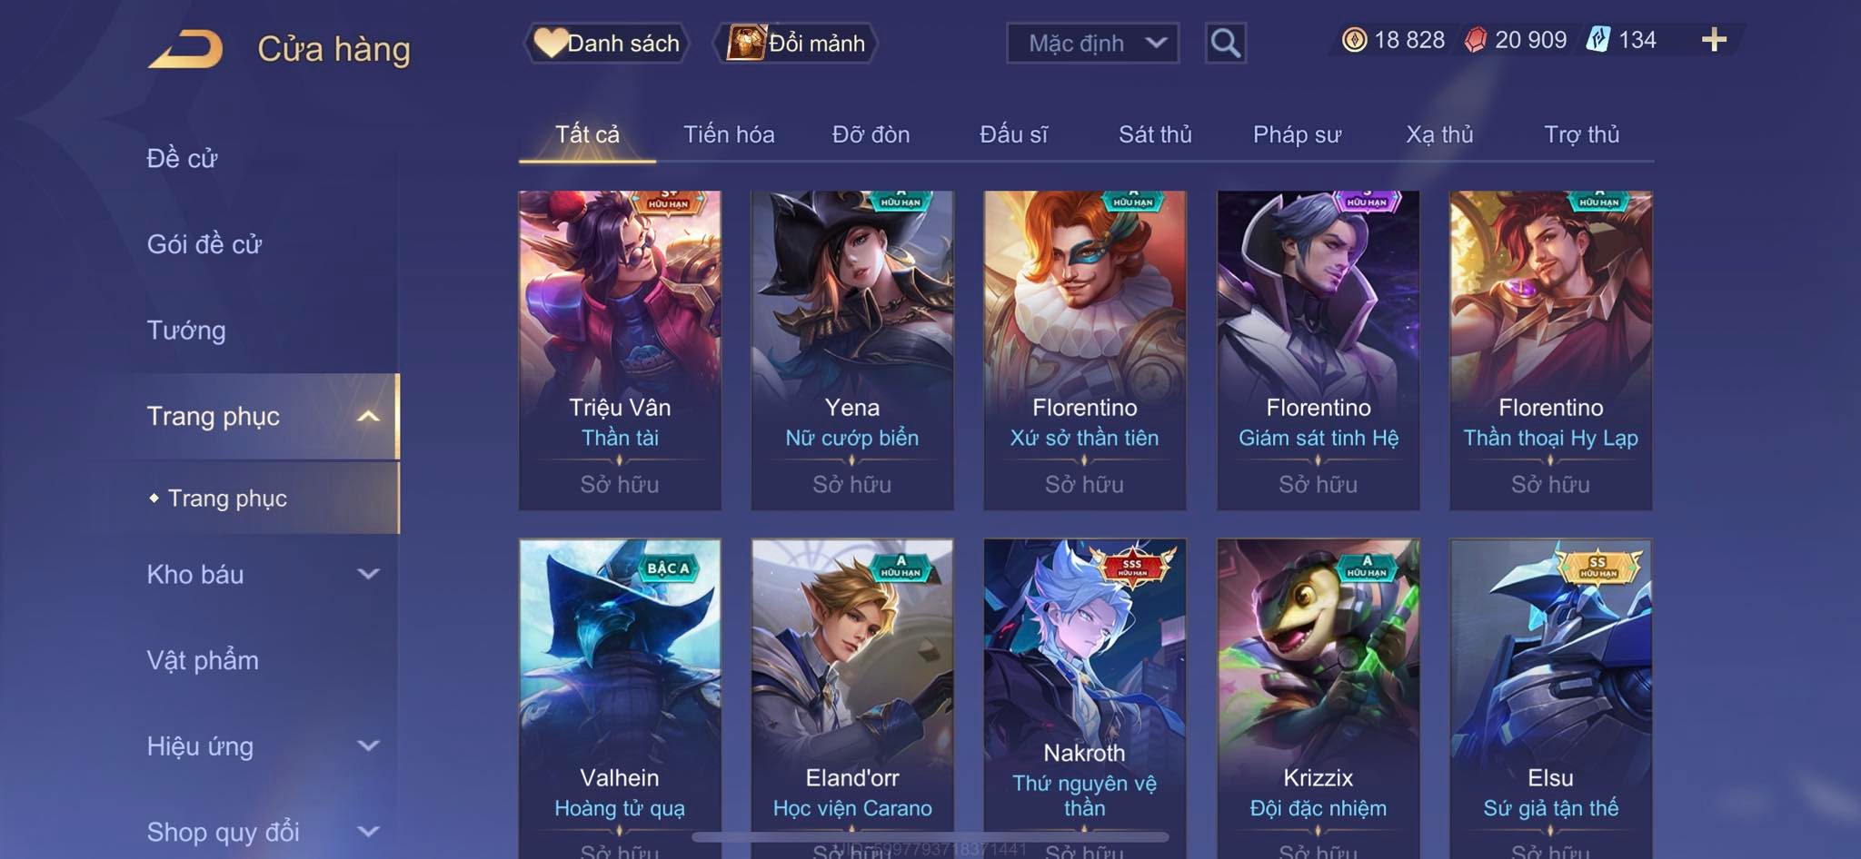Screen dimensions: 1861x859
Task: Tap the plus icon to add currency
Action: pyautogui.click(x=1714, y=40)
